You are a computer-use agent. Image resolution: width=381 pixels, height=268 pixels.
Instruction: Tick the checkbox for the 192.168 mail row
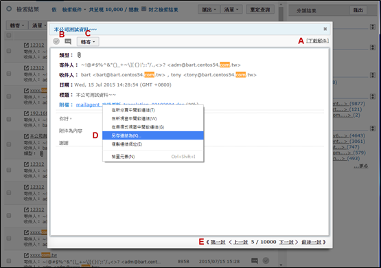pyautogui.click(x=9, y=119)
